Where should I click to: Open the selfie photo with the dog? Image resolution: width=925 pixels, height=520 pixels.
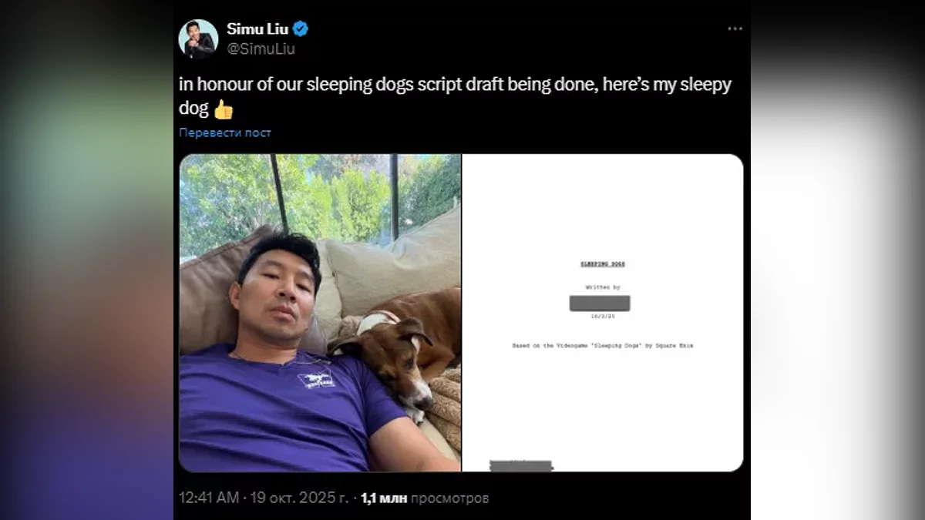click(x=320, y=313)
